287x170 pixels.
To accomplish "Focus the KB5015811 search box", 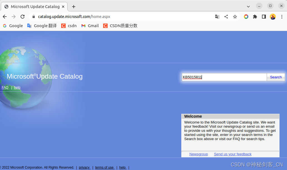I will [x=224, y=77].
